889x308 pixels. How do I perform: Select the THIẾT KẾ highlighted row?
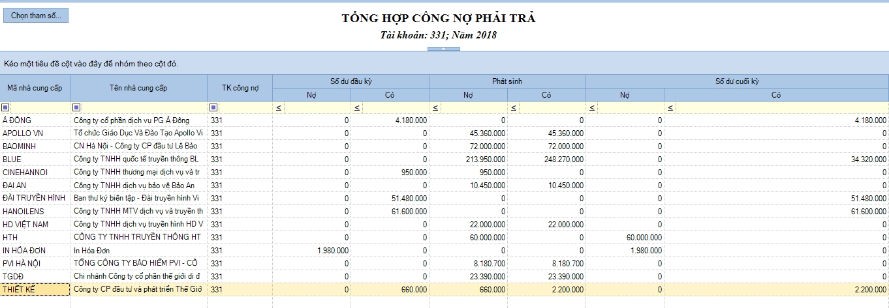[x=444, y=290]
